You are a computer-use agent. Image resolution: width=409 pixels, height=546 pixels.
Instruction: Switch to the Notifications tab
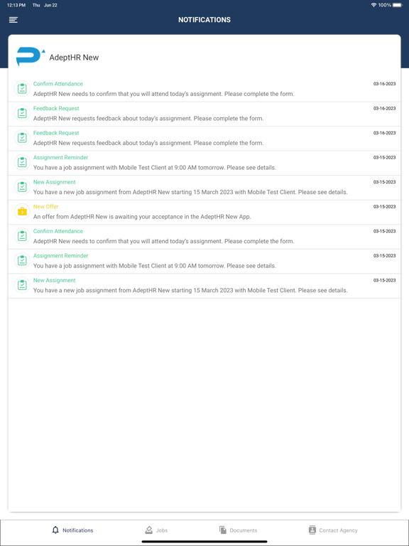pos(72,530)
